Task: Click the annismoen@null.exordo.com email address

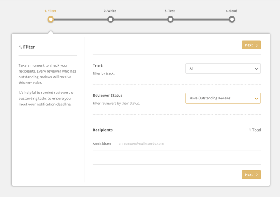Action: click(x=141, y=143)
